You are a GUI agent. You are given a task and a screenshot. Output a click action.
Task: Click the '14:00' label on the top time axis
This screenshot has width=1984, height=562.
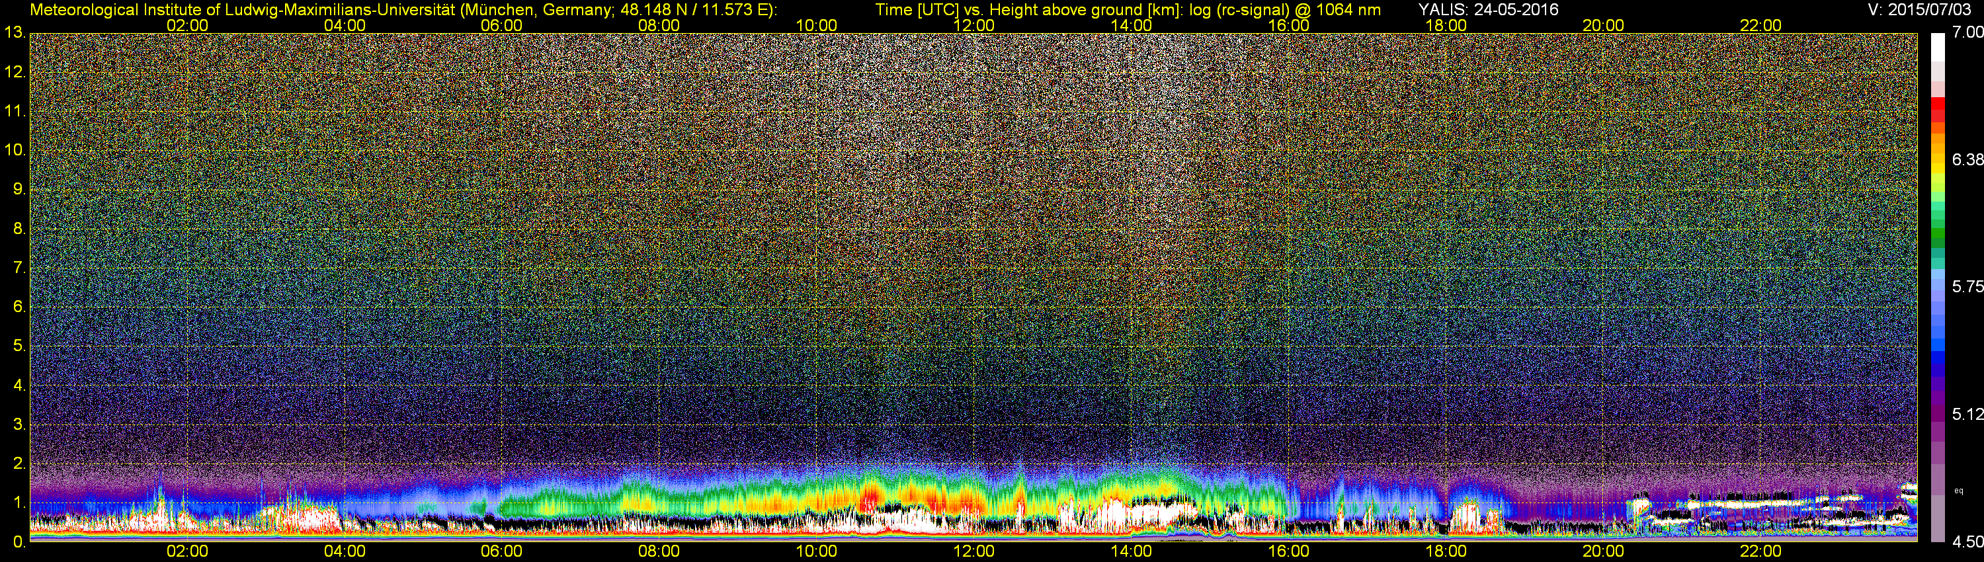1132,25
